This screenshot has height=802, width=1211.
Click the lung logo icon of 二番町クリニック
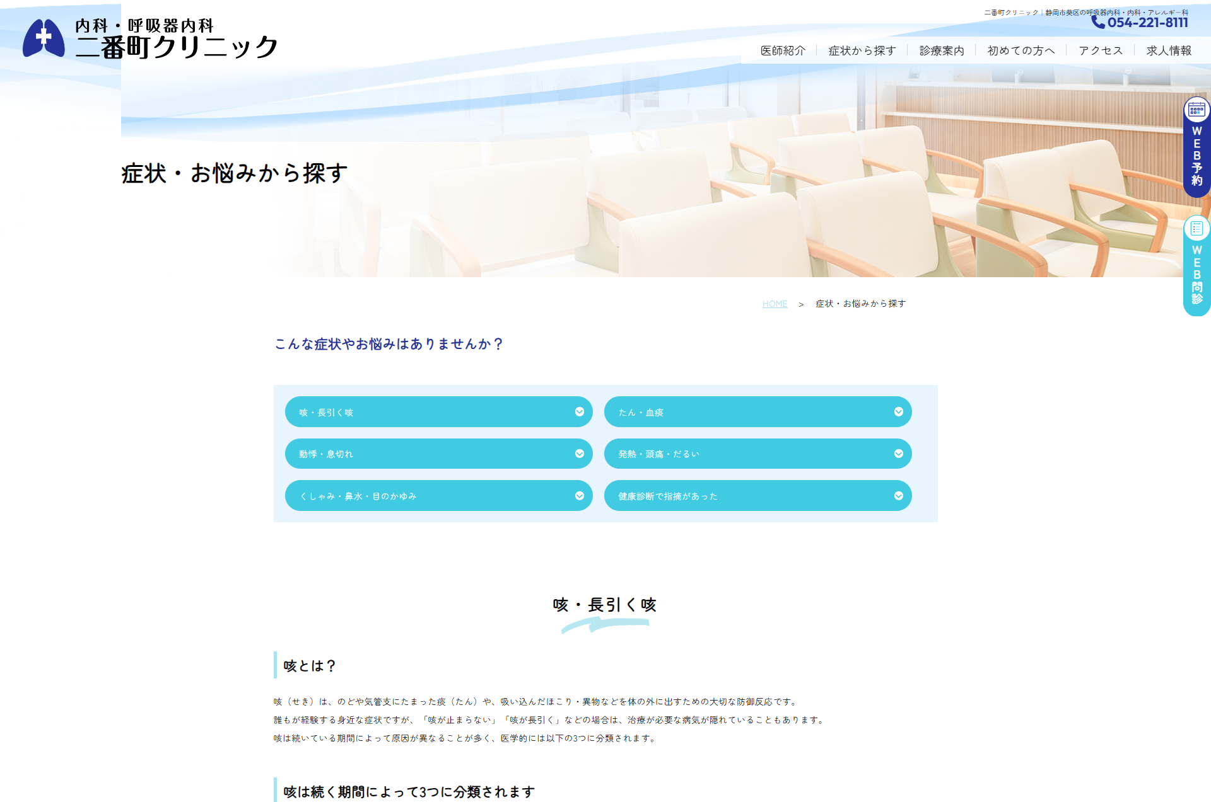click(x=44, y=38)
